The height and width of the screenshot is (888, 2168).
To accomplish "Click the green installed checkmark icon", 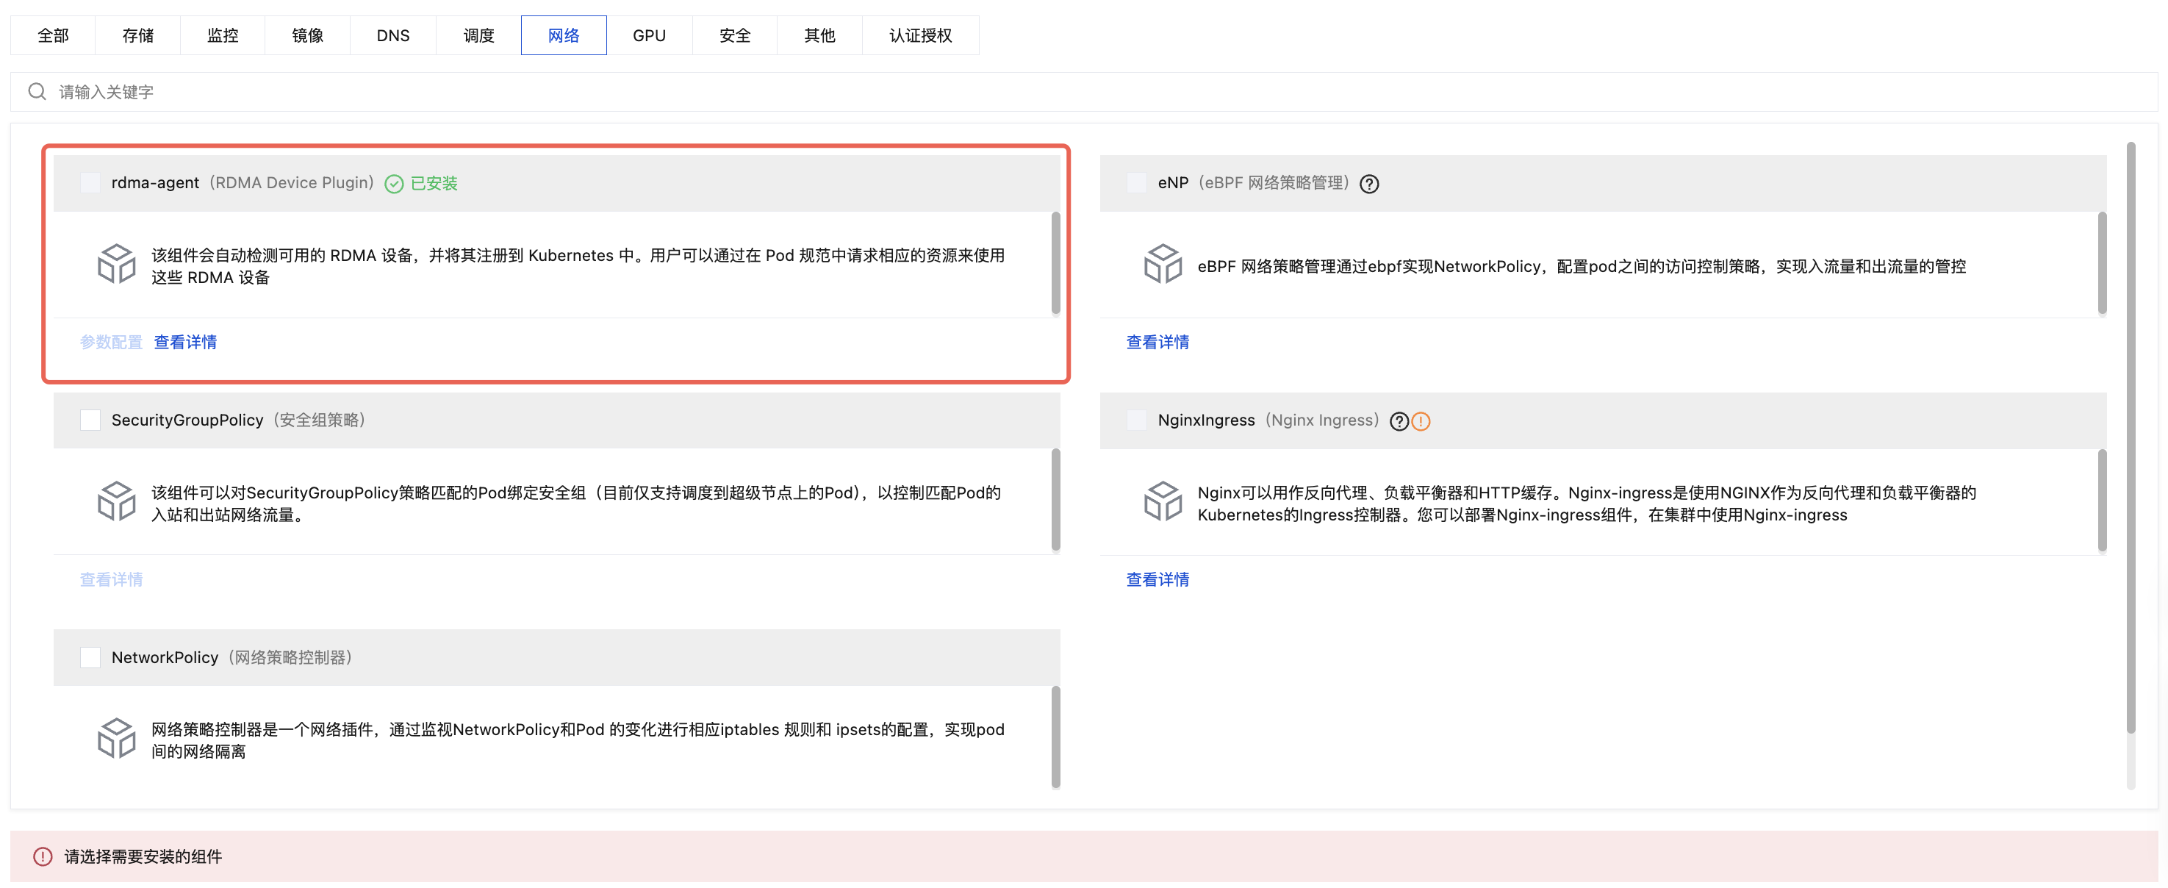I will point(394,184).
